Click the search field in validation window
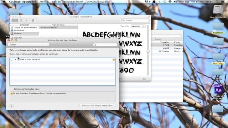Screen dimensions: 228x128 pos(105,44)
